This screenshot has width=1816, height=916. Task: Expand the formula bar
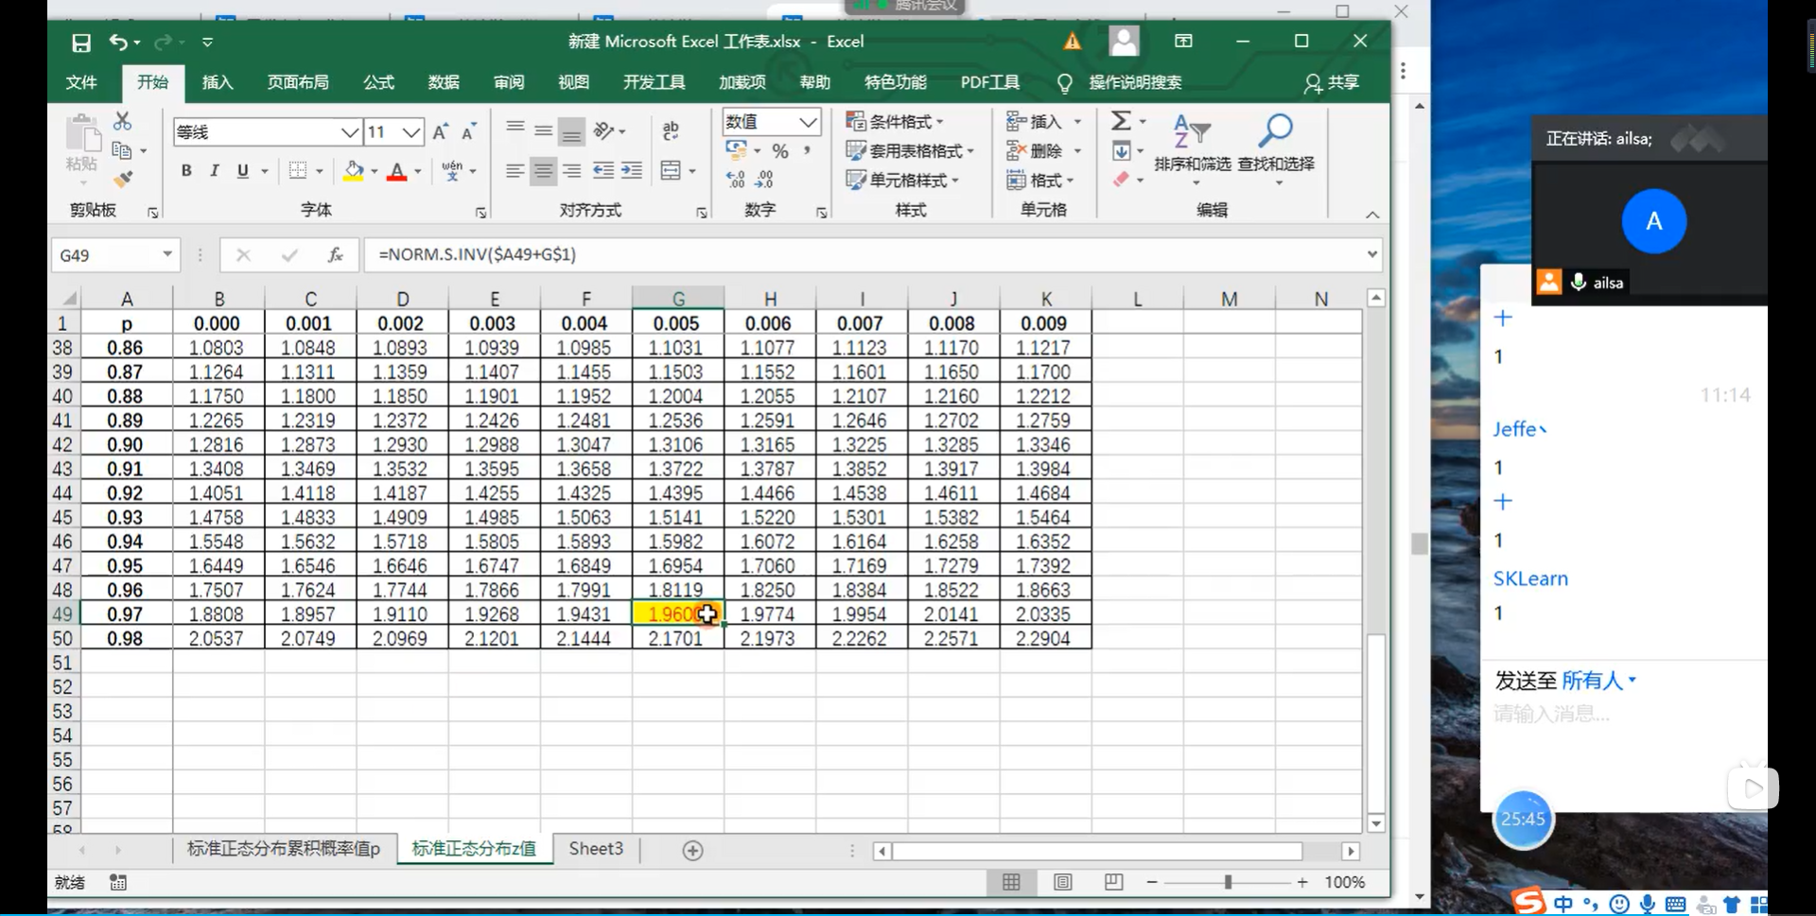(x=1371, y=254)
